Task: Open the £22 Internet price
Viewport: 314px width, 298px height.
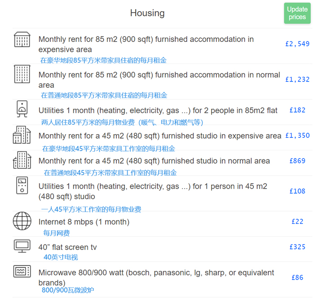Action: 297,222
